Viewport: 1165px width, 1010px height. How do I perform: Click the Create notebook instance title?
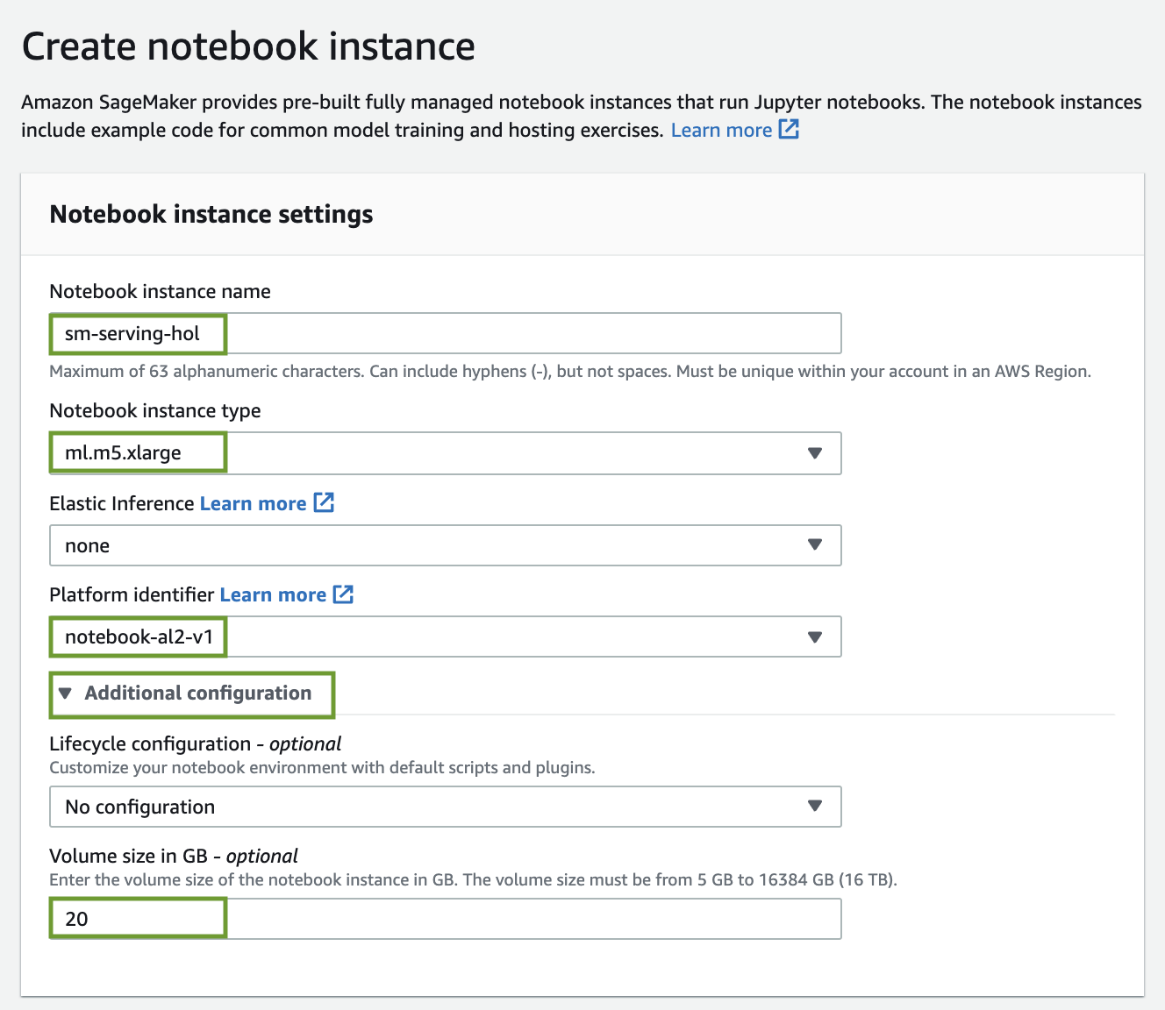pyautogui.click(x=248, y=46)
